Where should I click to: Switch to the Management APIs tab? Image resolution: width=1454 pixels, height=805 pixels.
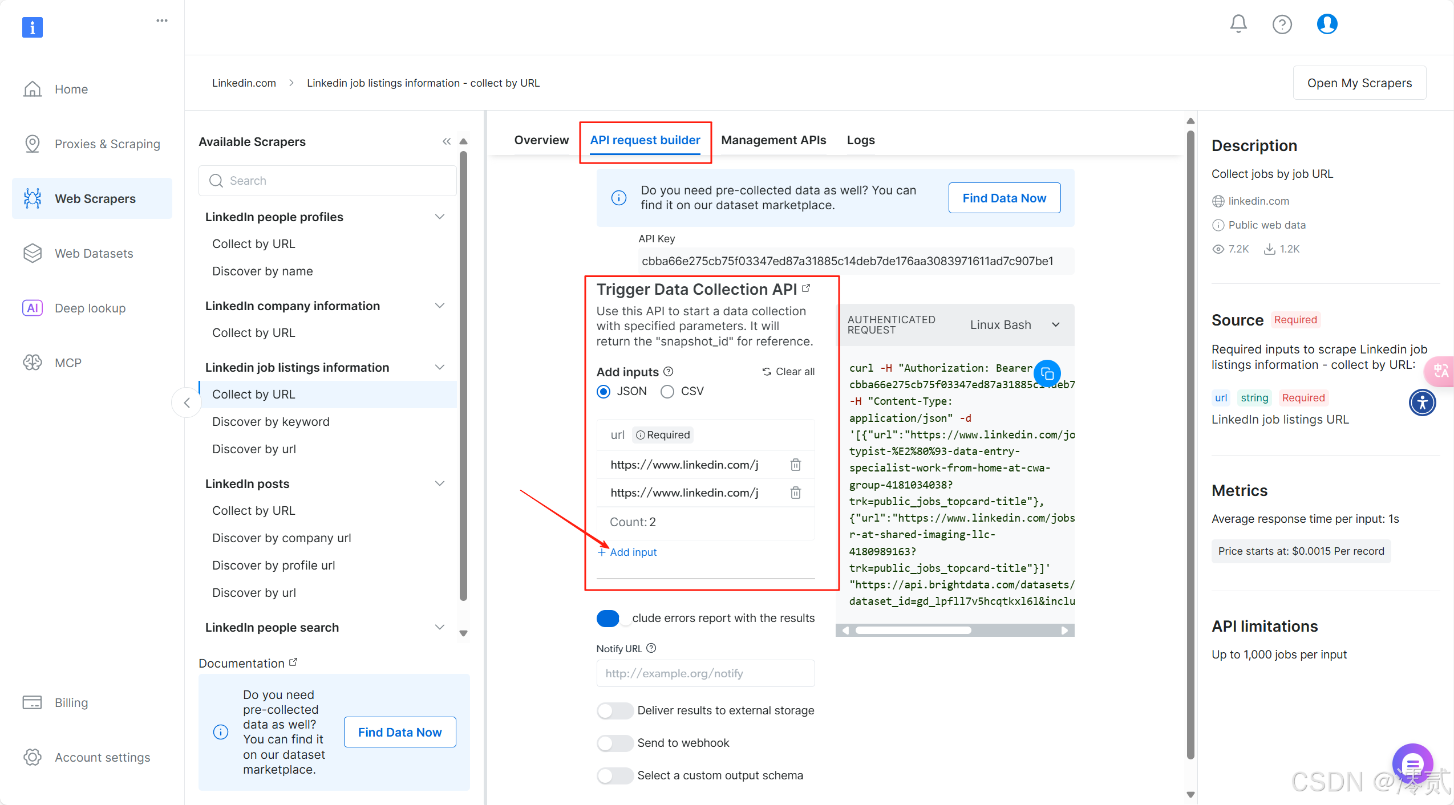pyautogui.click(x=773, y=140)
